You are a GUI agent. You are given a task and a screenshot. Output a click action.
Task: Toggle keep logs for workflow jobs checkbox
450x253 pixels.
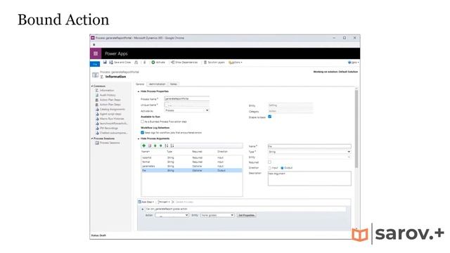pyautogui.click(x=142, y=133)
